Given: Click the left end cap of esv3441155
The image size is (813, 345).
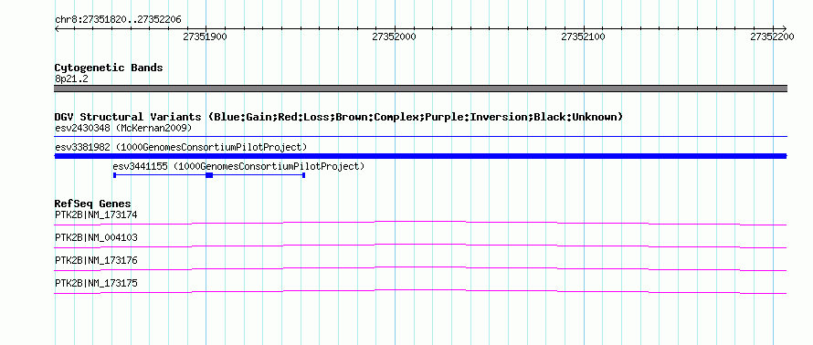Looking at the screenshot, I should click(x=114, y=175).
